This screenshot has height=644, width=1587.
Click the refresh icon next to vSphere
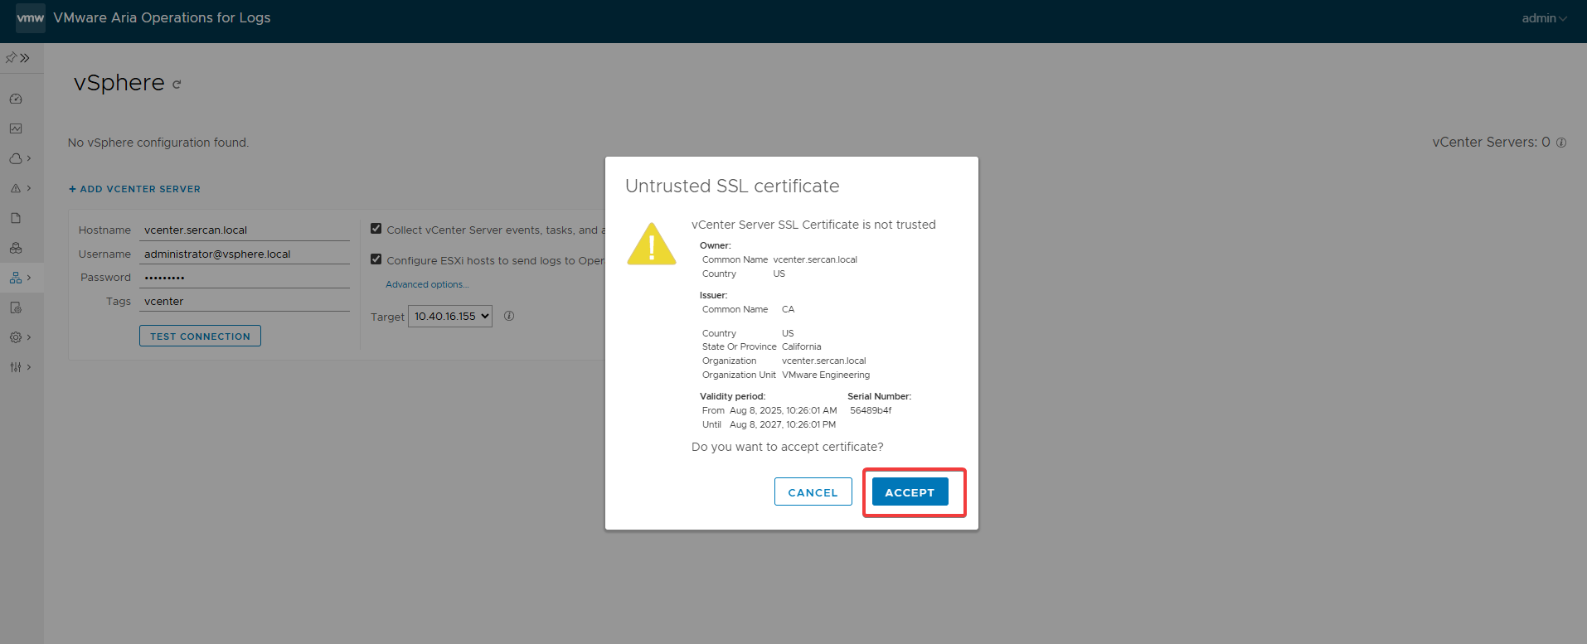coord(177,85)
